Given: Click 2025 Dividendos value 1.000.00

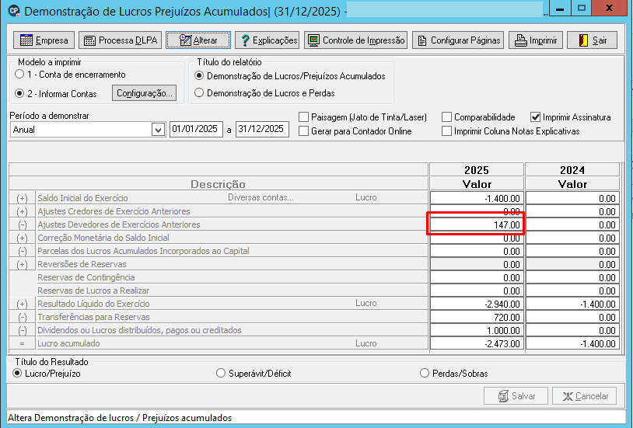Looking at the screenshot, I should [x=477, y=331].
